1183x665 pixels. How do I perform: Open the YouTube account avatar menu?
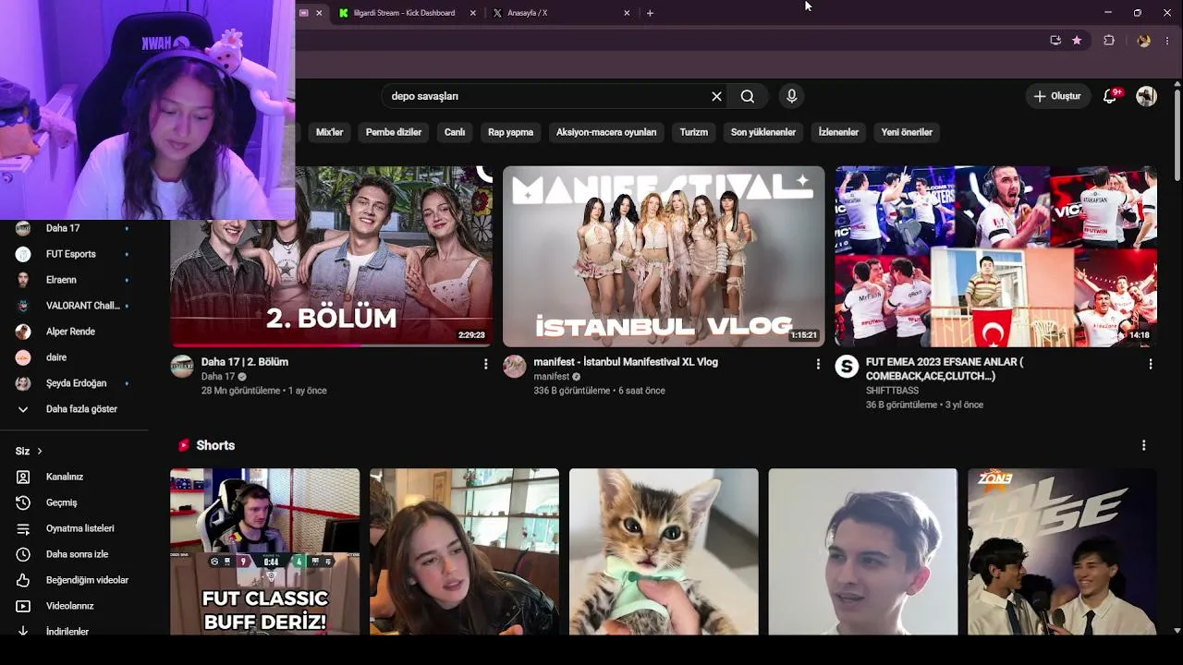pyautogui.click(x=1147, y=96)
